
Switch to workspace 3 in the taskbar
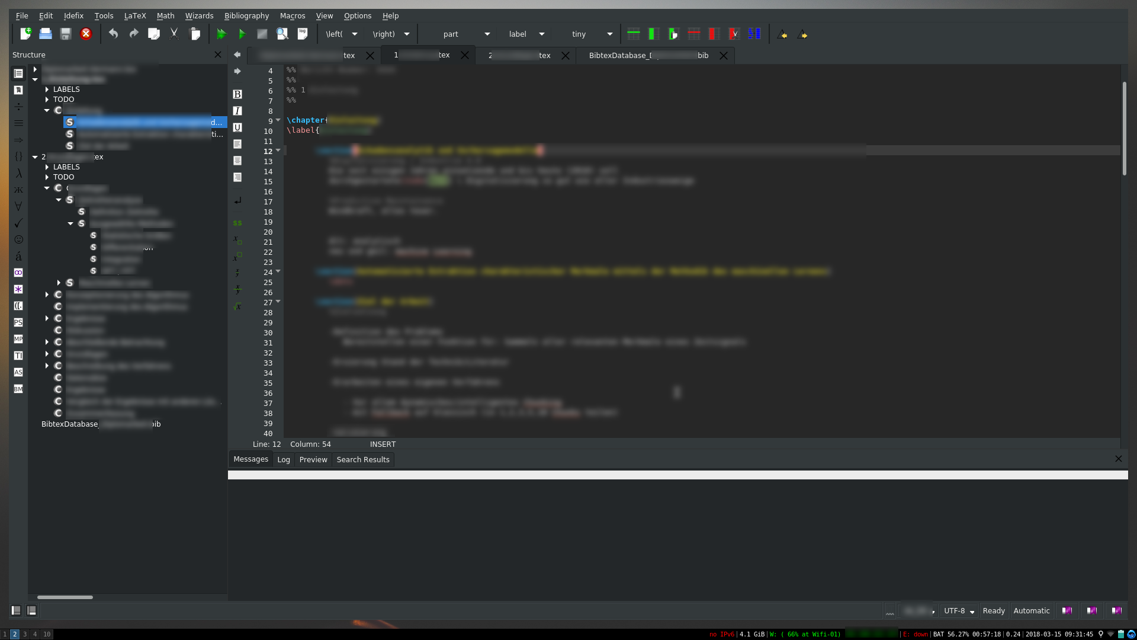(x=25, y=634)
